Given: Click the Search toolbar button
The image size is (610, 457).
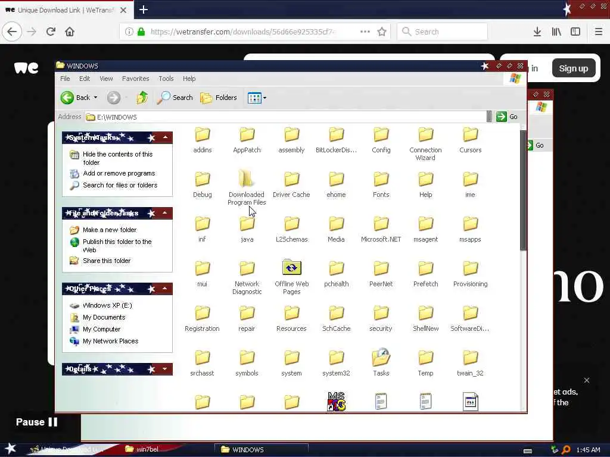Looking at the screenshot, I should point(175,98).
